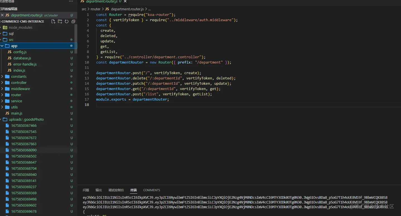401x216 pixels.
Task: Switch to the 问题 panel tab
Action: [x=86, y=190]
